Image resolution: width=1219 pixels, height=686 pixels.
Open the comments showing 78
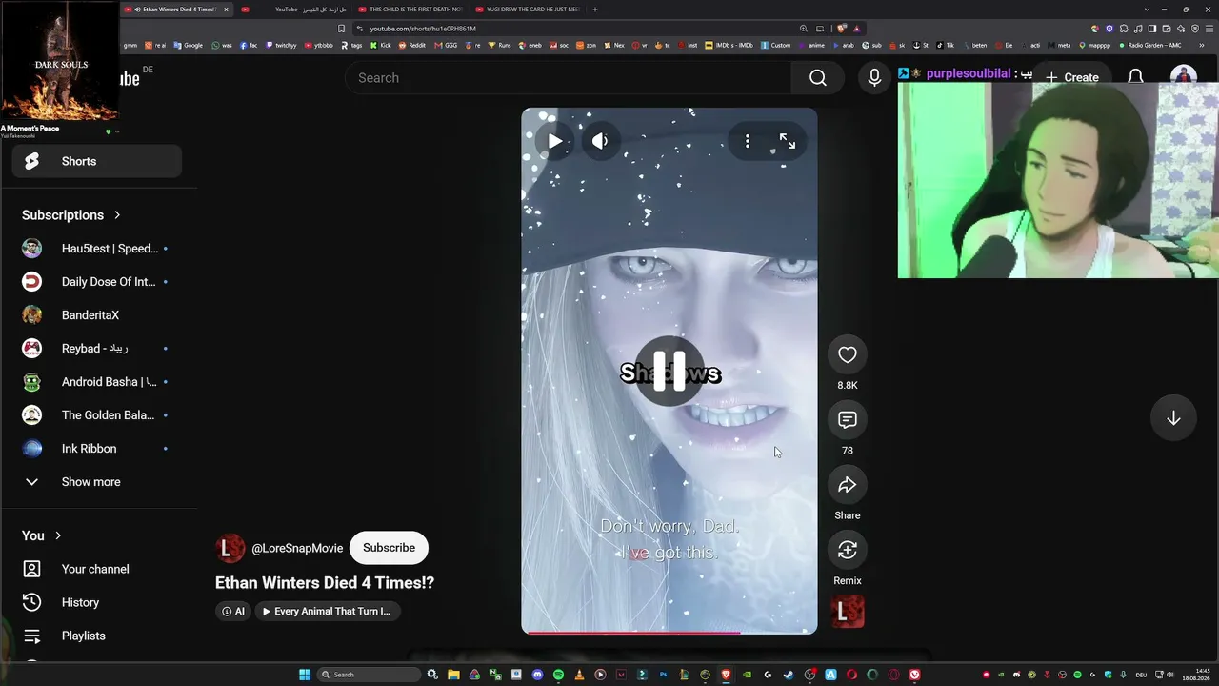(x=848, y=420)
